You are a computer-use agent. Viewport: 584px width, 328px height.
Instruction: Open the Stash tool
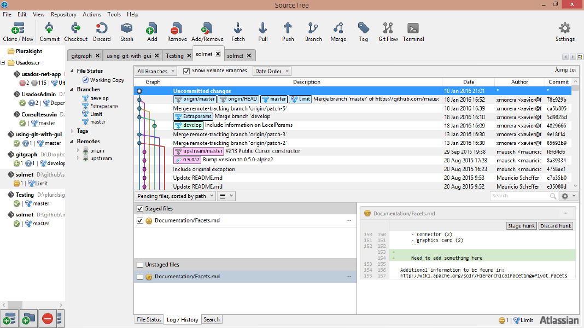[127, 28]
